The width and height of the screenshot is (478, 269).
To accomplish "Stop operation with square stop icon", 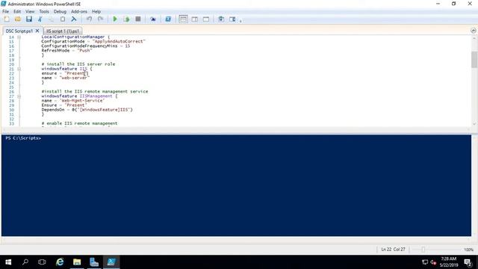I will coord(137,19).
